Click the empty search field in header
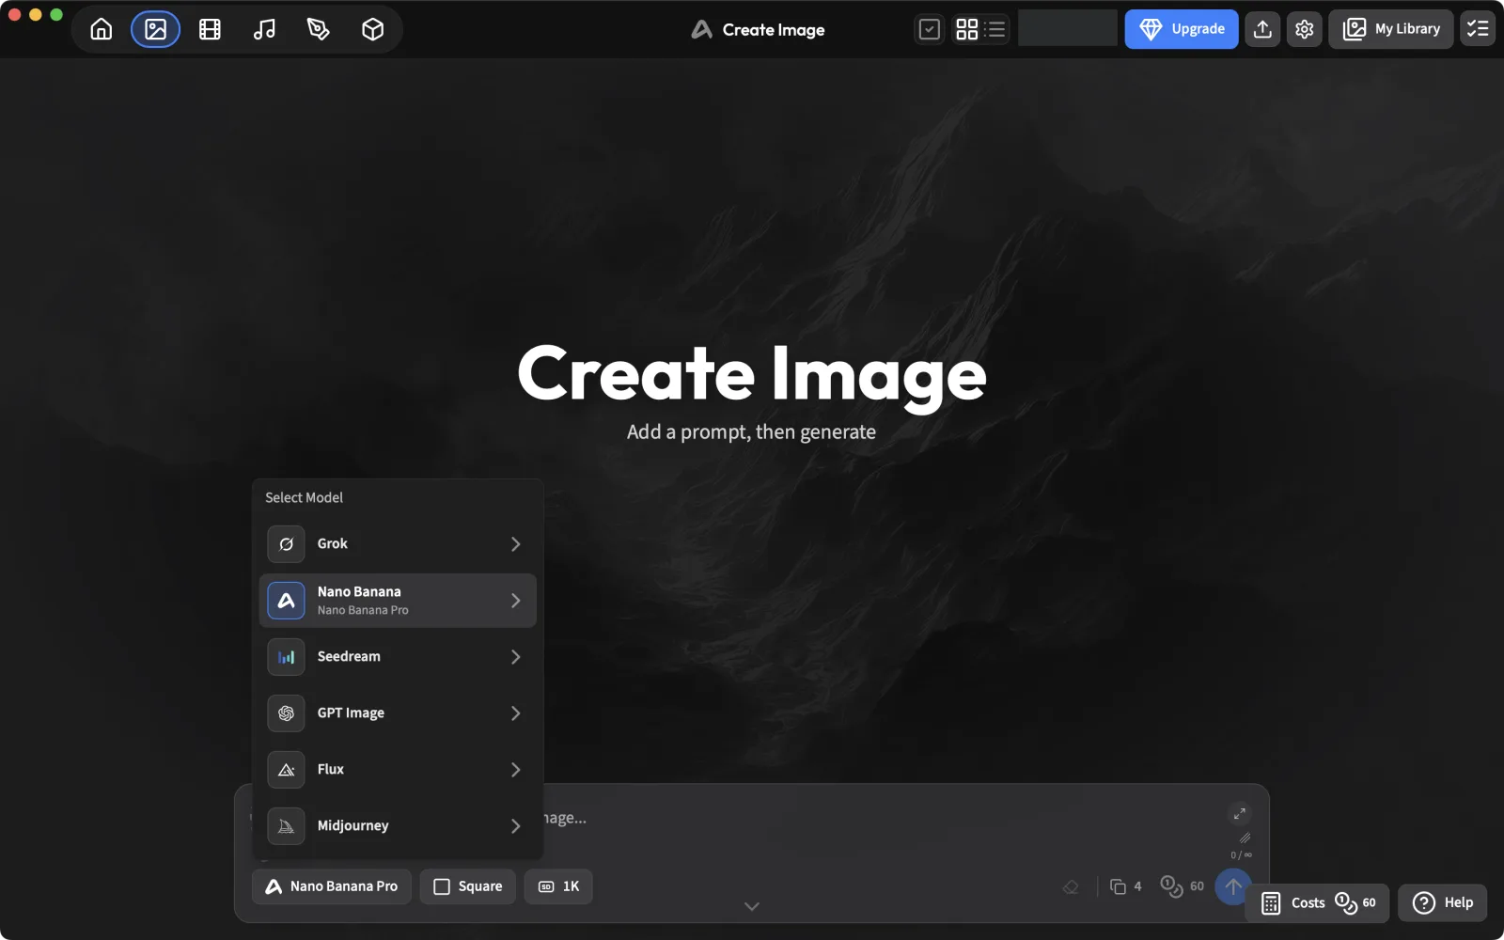The image size is (1504, 940). point(1067,29)
